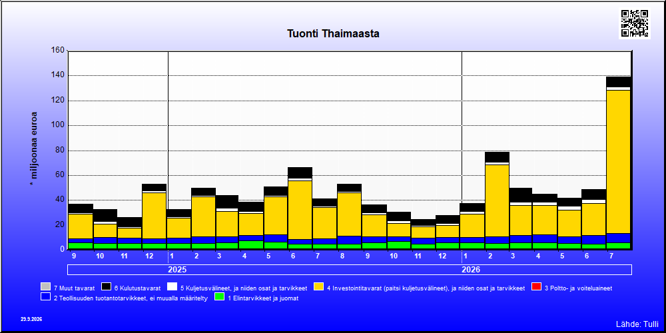
Task: Click the date text '29.9.2026'
Action: point(31,319)
